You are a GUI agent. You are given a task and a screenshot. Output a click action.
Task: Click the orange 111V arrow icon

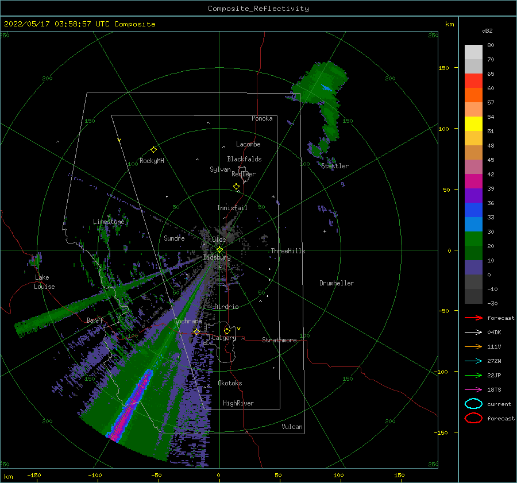pyautogui.click(x=473, y=346)
